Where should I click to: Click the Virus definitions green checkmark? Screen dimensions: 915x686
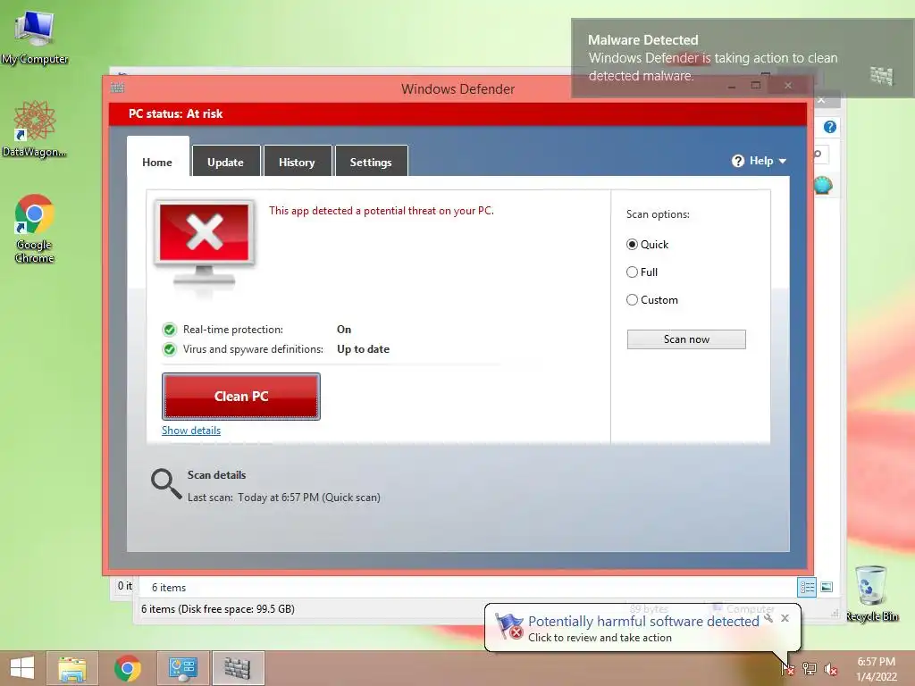[x=169, y=349]
